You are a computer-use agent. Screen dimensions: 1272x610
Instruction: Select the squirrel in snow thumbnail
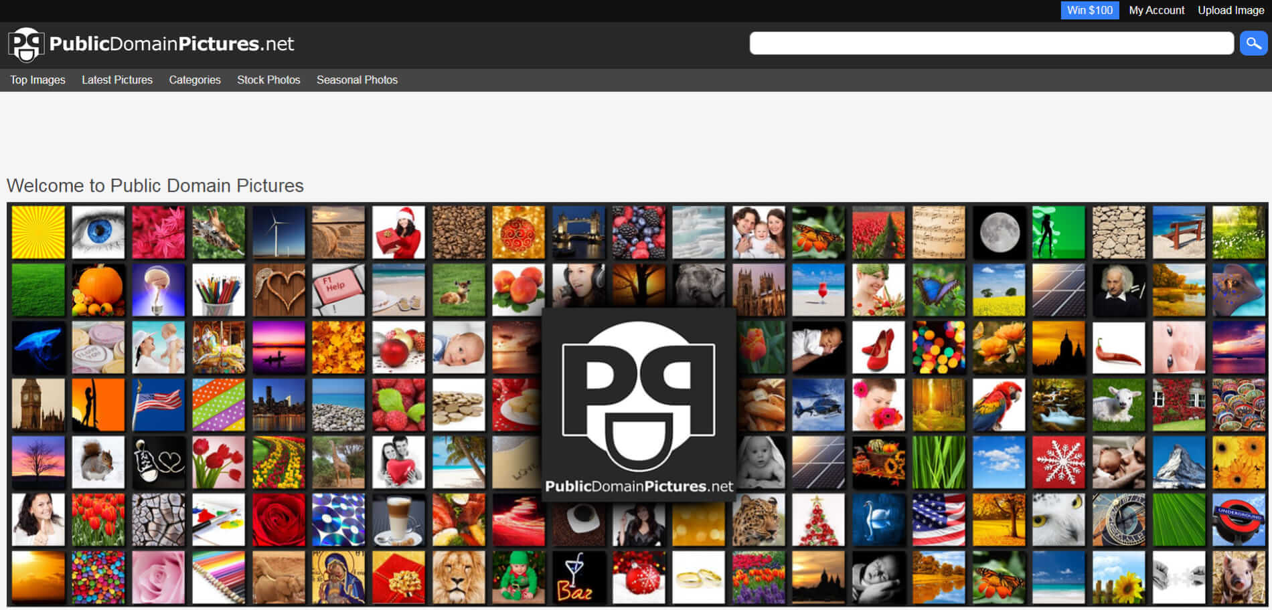pos(98,462)
